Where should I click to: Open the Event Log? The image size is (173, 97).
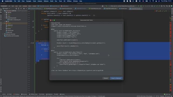click(x=167, y=94)
